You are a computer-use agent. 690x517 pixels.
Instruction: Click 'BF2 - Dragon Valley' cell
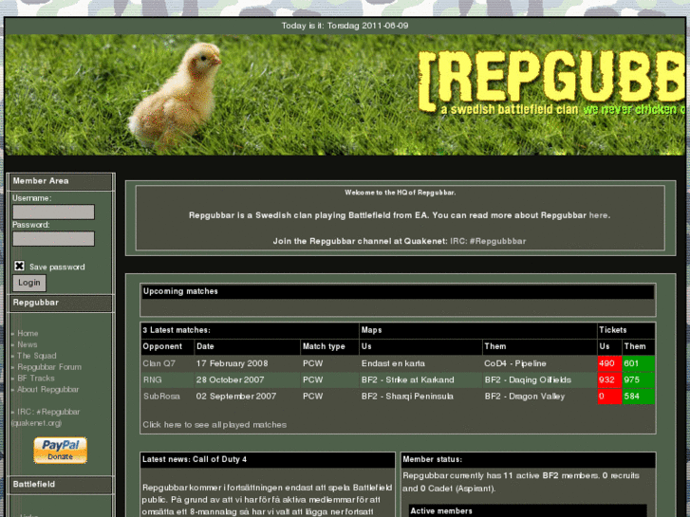coord(525,396)
